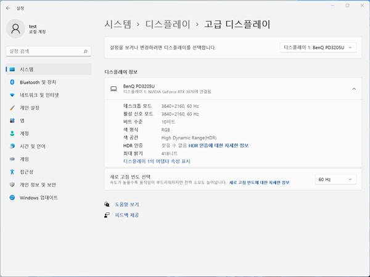Viewport: 370px width, 277px height.
Task: Open 접근성 settings
Action: (x=27, y=172)
